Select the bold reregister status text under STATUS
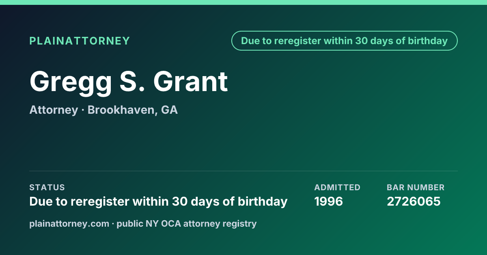The height and width of the screenshot is (255, 487). pyautogui.click(x=158, y=201)
